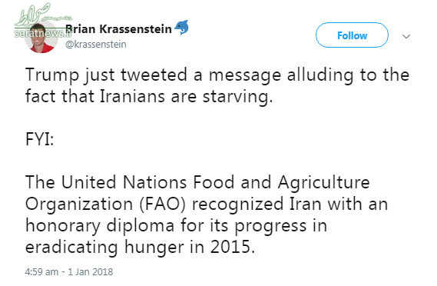
Task: Open Brian Krassenstein's profile photo
Action: tap(41, 38)
